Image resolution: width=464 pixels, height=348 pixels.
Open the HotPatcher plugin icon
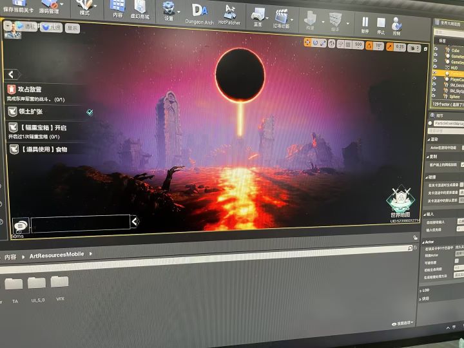point(229,12)
